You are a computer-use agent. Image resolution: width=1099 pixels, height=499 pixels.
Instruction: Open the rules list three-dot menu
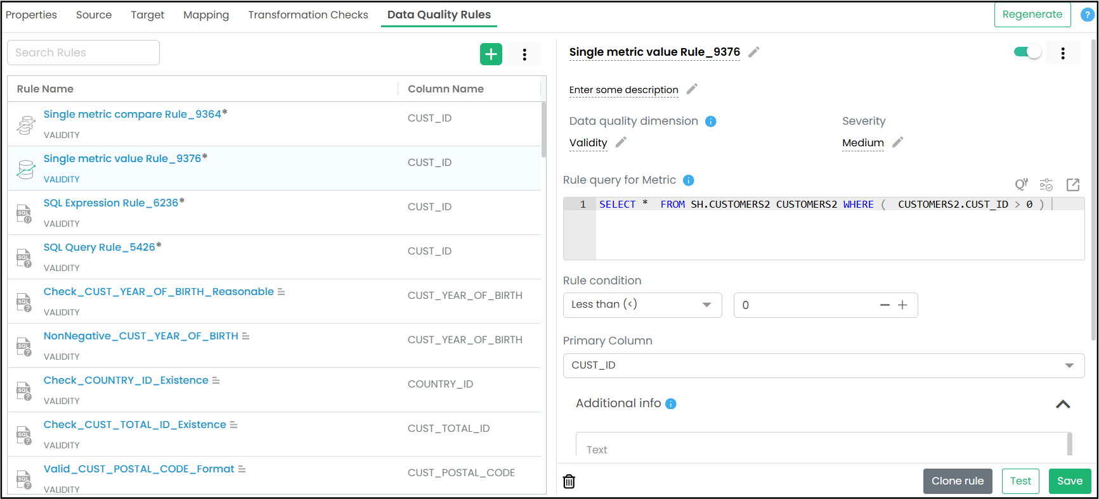(x=524, y=54)
